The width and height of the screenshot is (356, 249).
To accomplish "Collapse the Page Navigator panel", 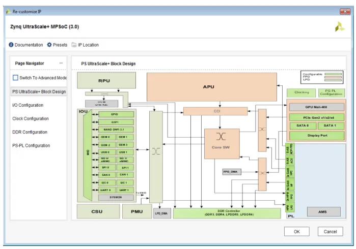I will (61, 63).
